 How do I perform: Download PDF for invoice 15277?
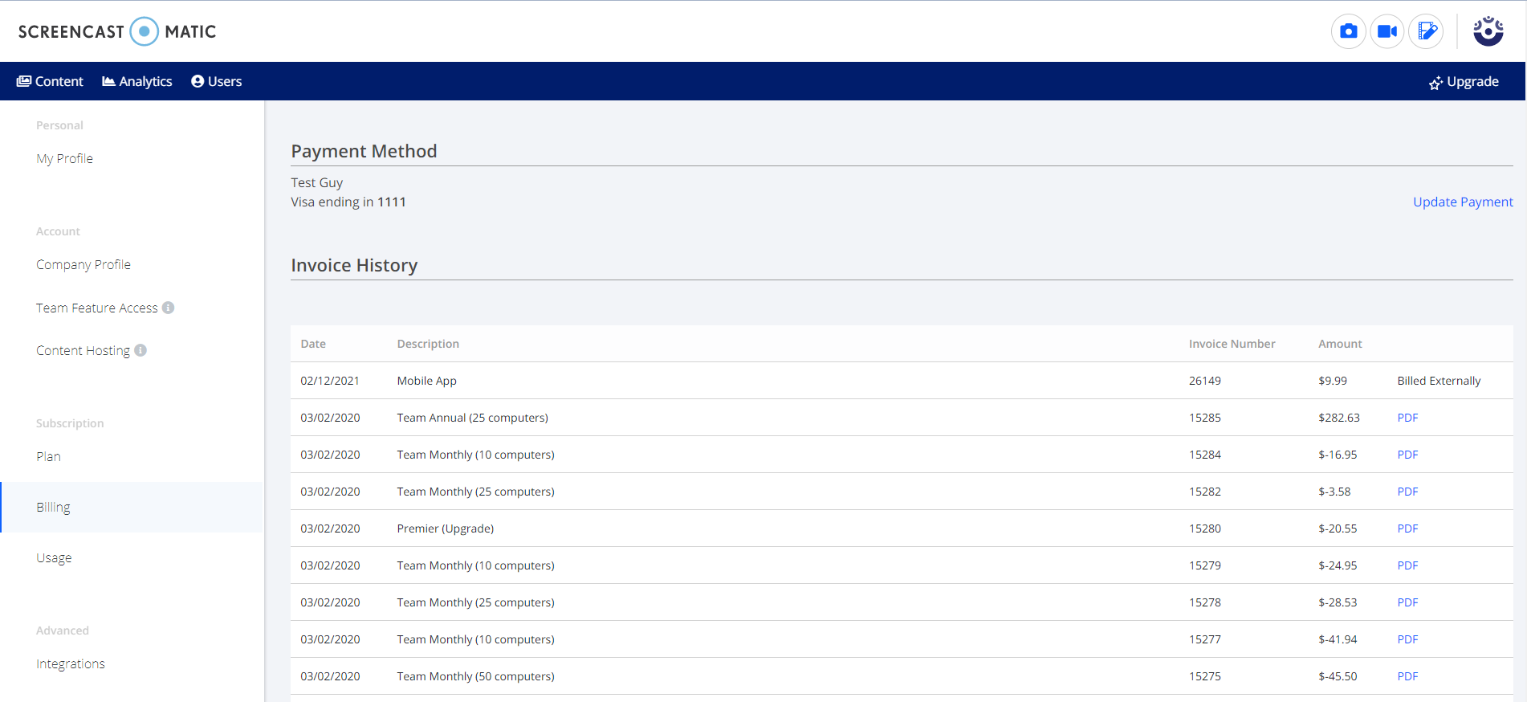tap(1407, 639)
